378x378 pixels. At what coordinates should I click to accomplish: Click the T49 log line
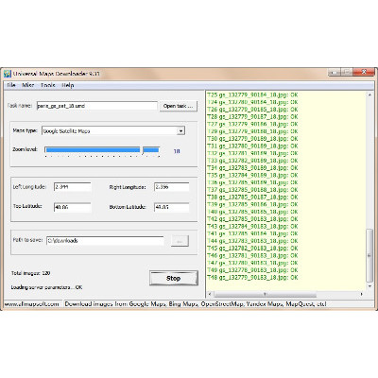(x=252, y=270)
